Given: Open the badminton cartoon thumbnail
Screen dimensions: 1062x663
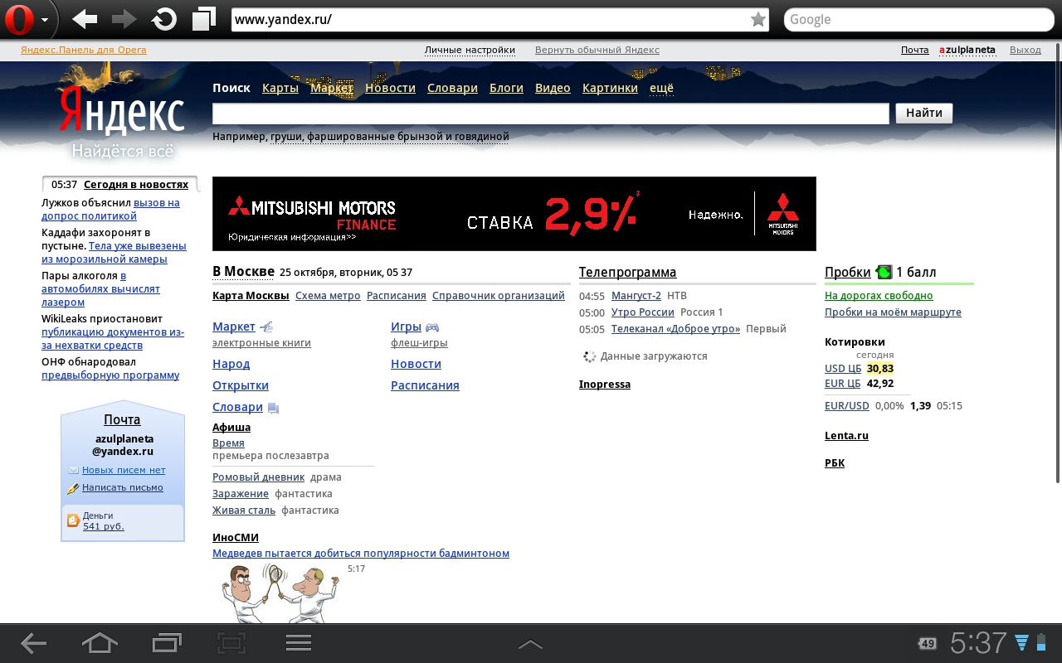Looking at the screenshot, I should pyautogui.click(x=280, y=592).
